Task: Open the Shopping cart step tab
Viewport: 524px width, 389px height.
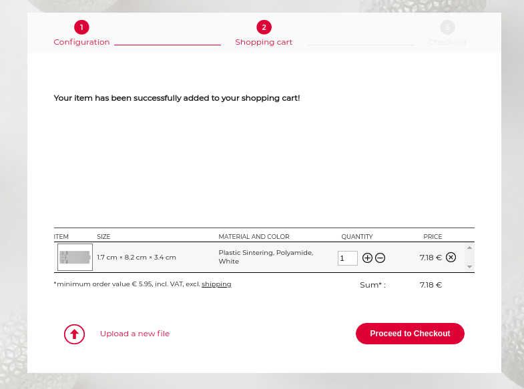Action: [x=264, y=42]
